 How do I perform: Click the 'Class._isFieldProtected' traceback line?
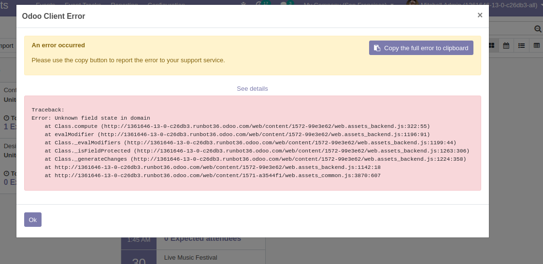tap(257, 151)
